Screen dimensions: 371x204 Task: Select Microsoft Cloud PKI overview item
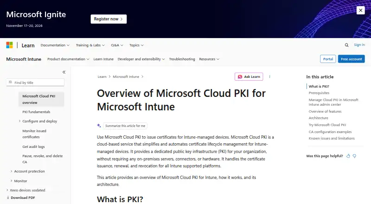pyautogui.click(x=41, y=99)
